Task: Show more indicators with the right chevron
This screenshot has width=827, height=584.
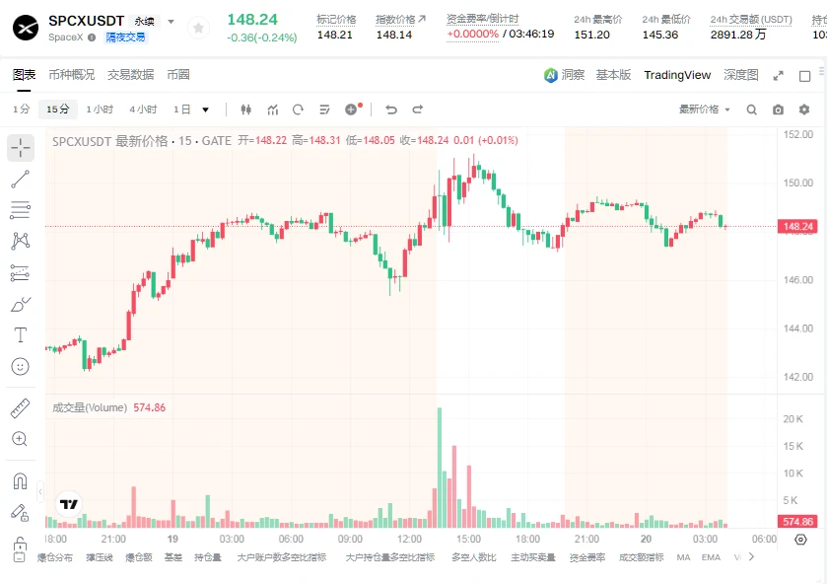Action: coord(751,556)
